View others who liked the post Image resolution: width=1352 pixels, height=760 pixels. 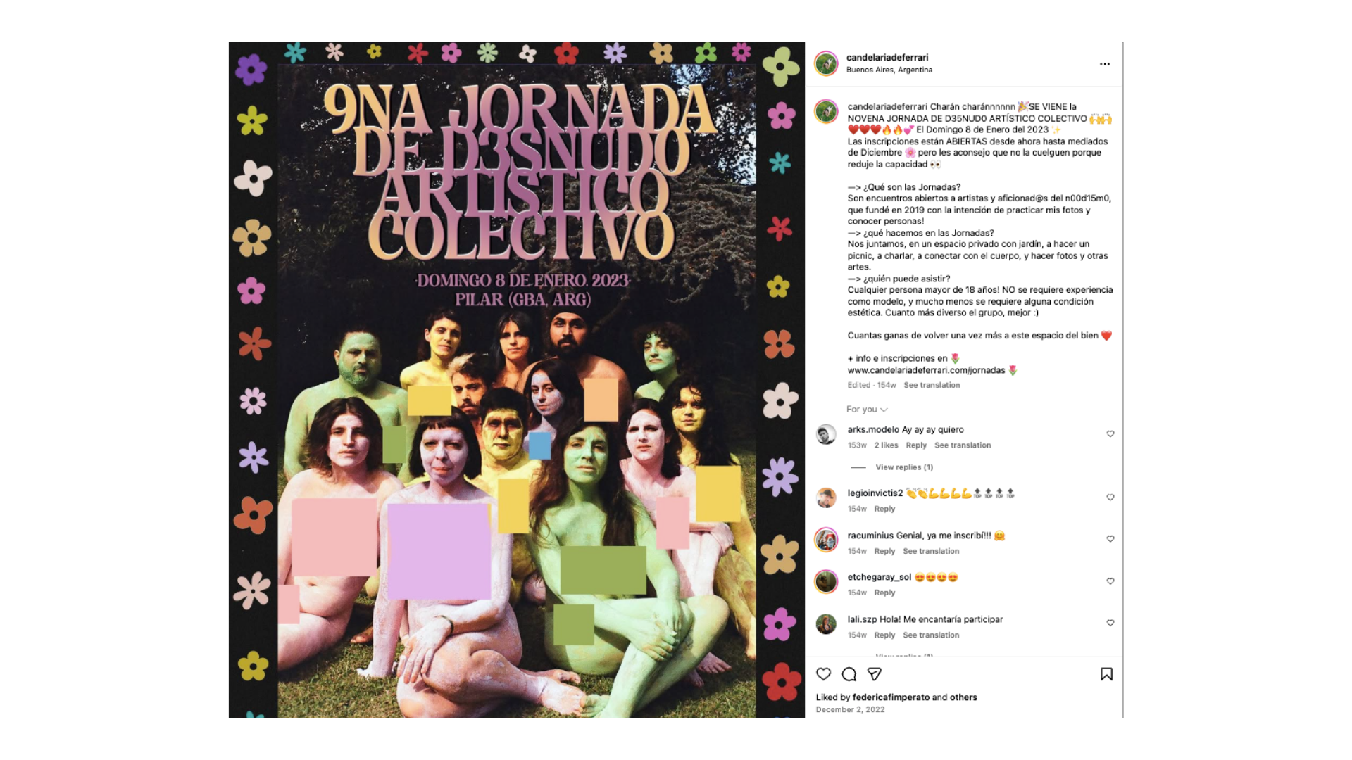(963, 697)
